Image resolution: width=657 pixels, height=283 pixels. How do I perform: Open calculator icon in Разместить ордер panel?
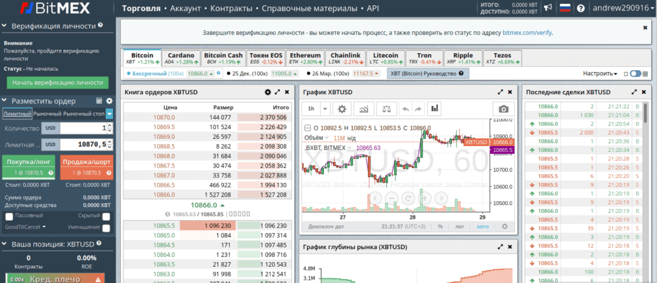pyautogui.click(x=99, y=101)
